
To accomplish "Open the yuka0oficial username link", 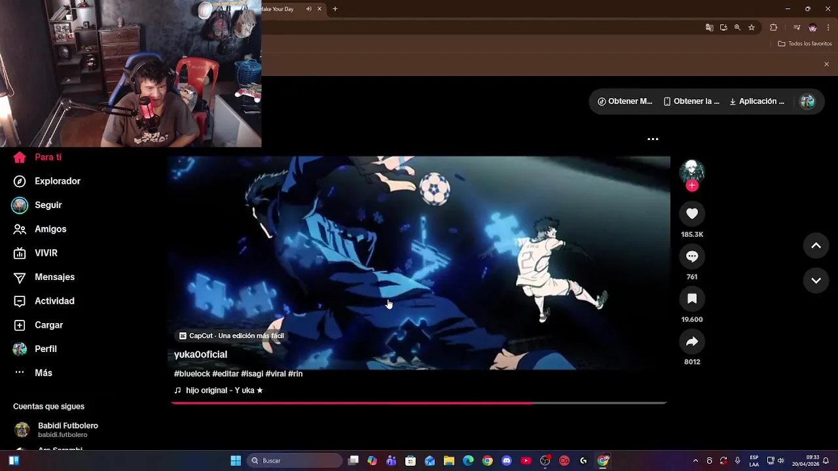I will pos(200,355).
